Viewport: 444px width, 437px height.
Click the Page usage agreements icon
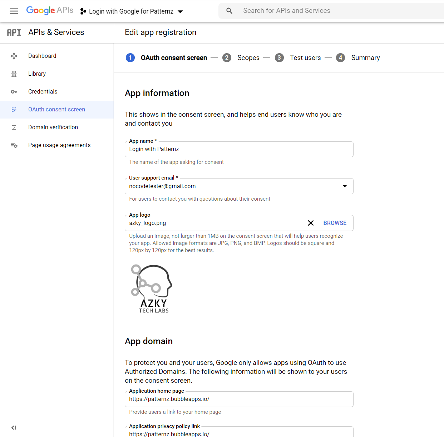pyautogui.click(x=14, y=145)
